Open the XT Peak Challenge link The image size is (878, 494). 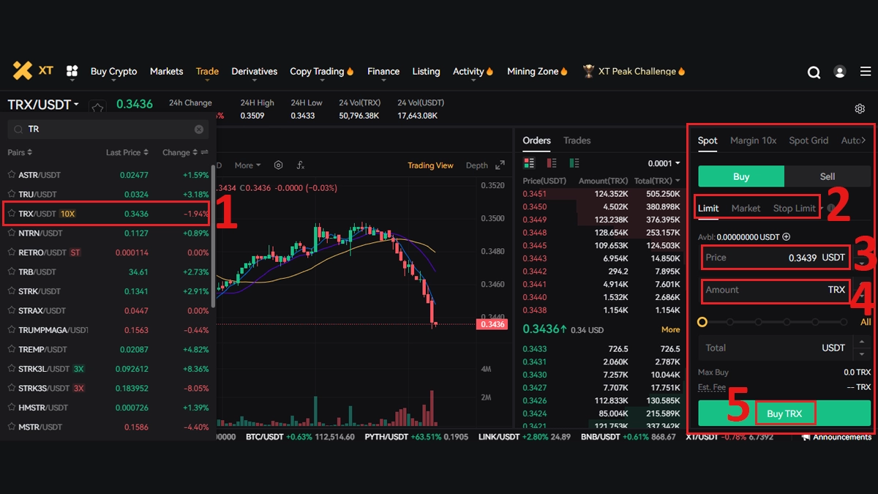coord(634,71)
